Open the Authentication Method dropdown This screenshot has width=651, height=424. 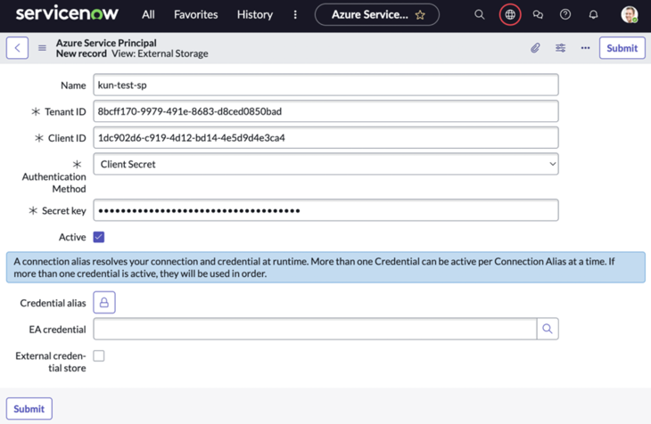coord(325,164)
